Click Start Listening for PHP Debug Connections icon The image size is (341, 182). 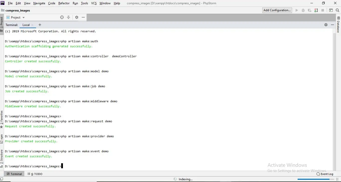(316, 10)
